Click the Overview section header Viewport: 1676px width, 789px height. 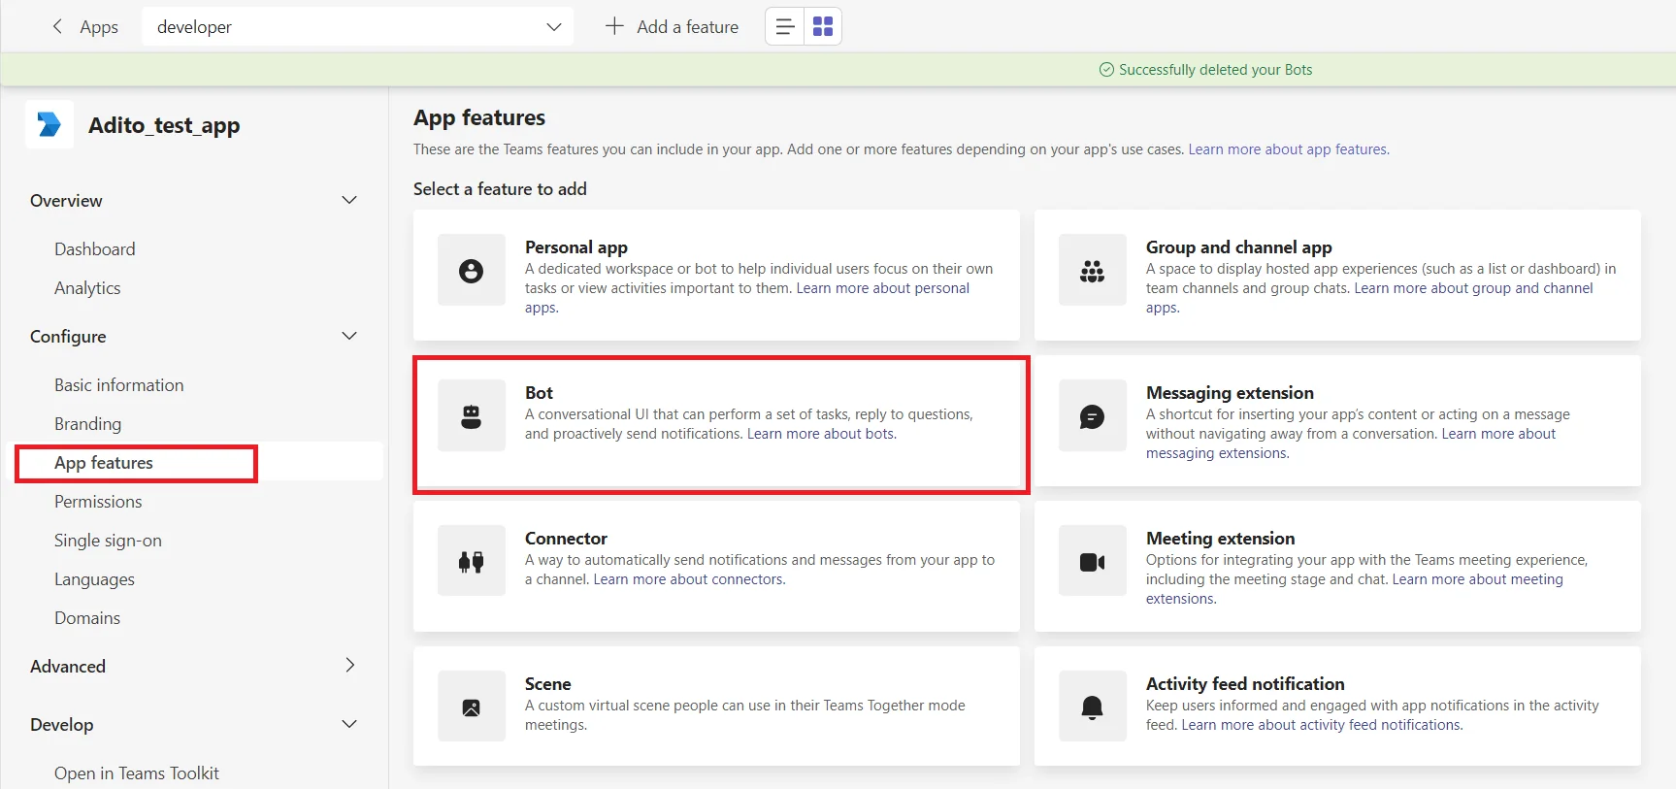66,201
